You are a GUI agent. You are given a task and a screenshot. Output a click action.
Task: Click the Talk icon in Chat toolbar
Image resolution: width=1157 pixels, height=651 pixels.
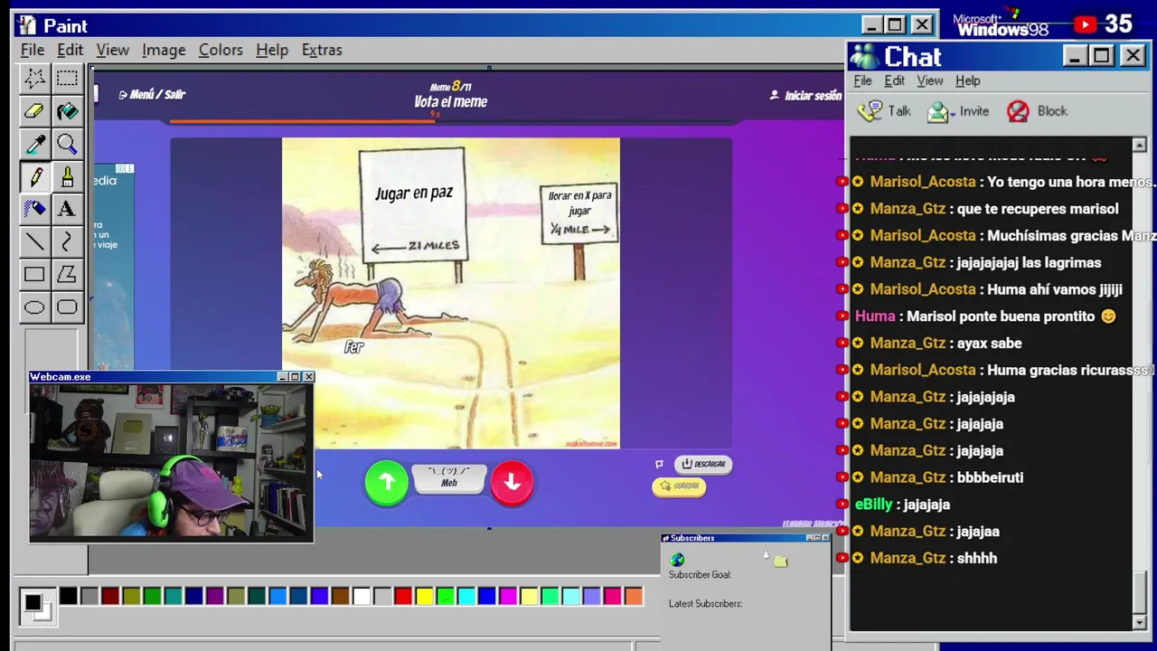(870, 111)
